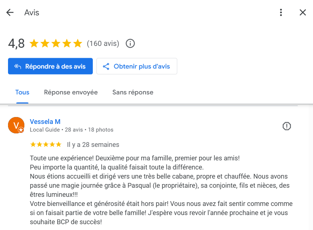The width and height of the screenshot is (313, 230).
Task: Close the Avis reviews panel
Action: (x=302, y=12)
